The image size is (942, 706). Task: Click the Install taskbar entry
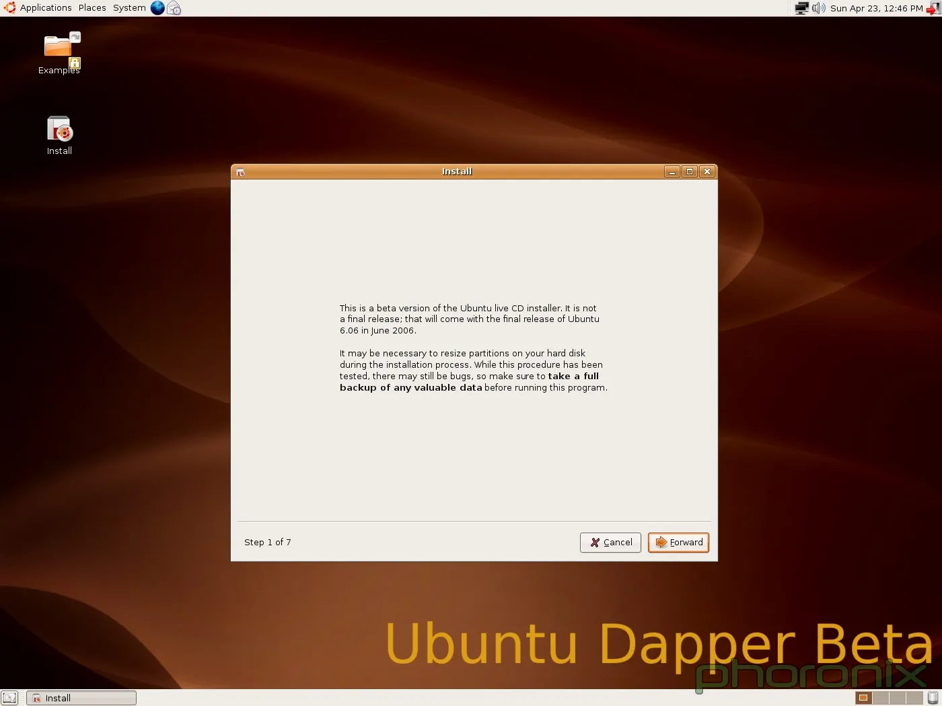coord(81,698)
